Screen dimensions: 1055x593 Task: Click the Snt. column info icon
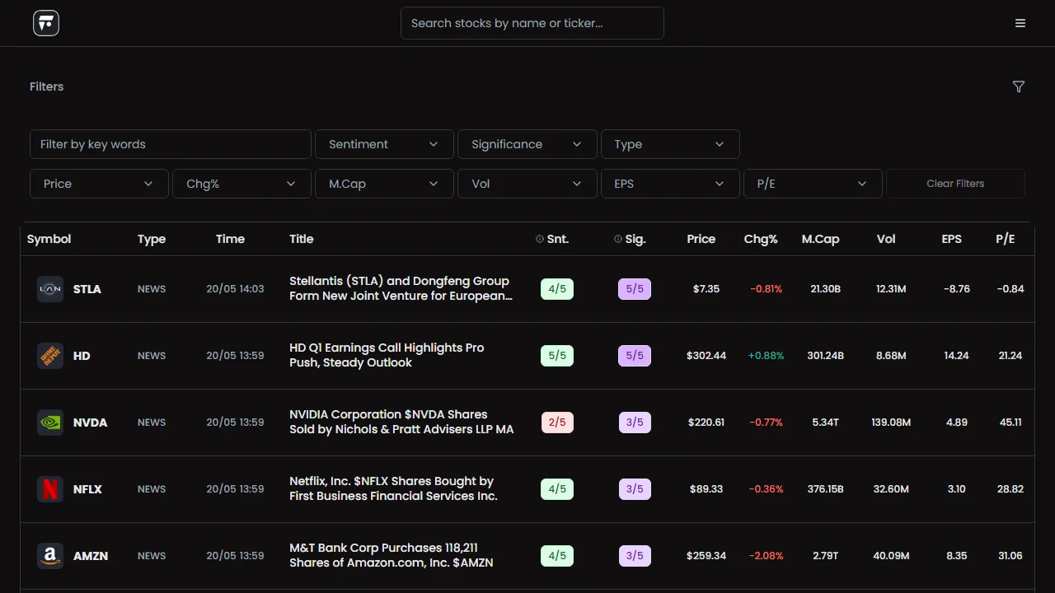click(540, 239)
